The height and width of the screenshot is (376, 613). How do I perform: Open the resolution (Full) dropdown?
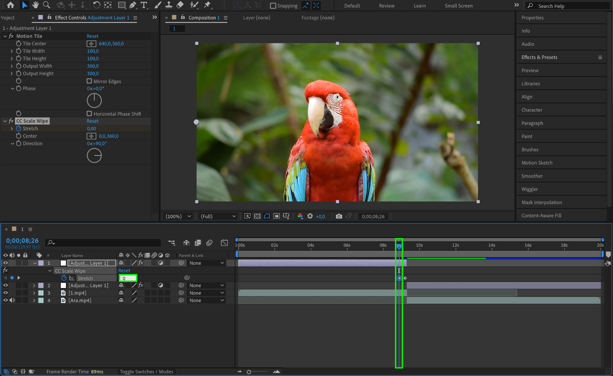coord(218,216)
